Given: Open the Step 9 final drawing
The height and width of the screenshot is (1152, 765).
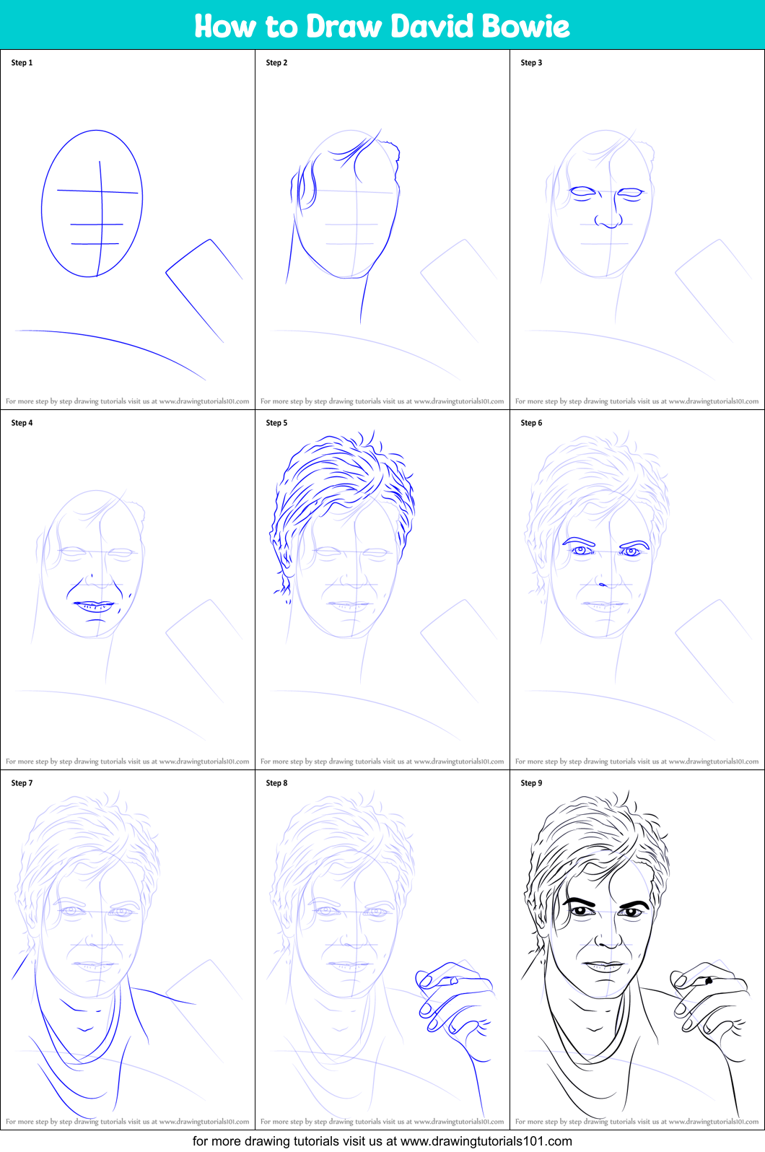Looking at the screenshot, I should click(x=637, y=950).
